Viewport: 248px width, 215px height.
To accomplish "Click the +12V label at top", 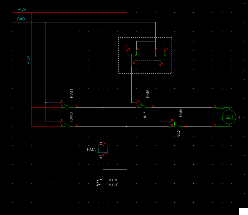I will tap(22, 9).
